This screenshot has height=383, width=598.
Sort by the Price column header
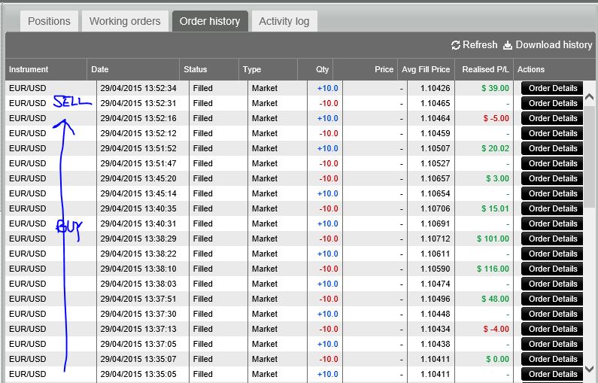[366, 69]
